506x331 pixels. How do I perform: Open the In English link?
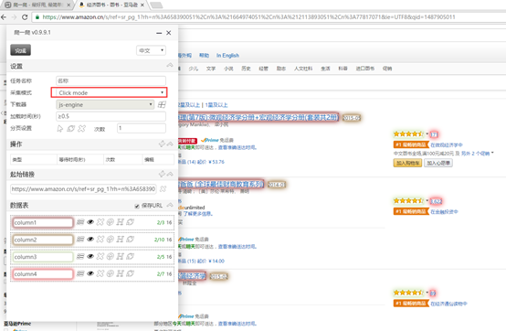click(227, 56)
